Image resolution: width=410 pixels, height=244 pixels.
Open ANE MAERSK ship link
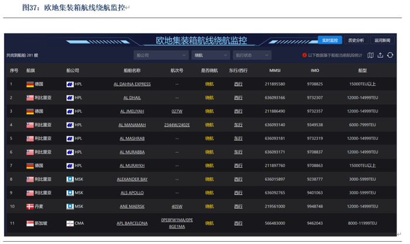tap(132, 207)
